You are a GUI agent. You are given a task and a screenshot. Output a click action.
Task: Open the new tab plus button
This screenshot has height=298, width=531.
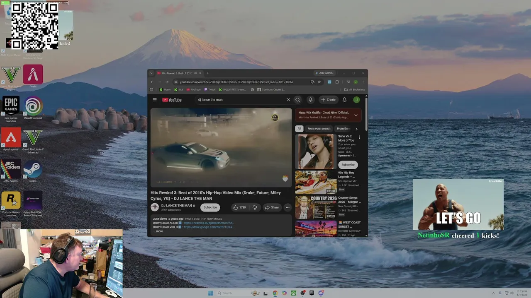pyautogui.click(x=208, y=73)
